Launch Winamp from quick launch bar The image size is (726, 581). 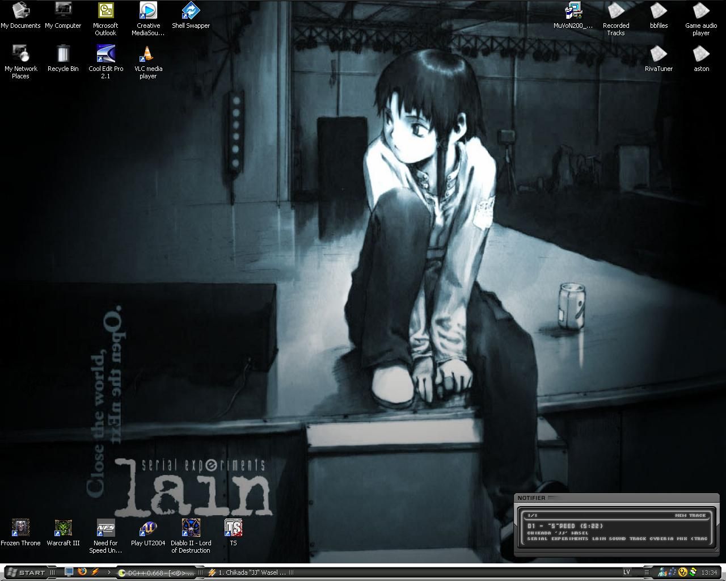click(x=95, y=572)
